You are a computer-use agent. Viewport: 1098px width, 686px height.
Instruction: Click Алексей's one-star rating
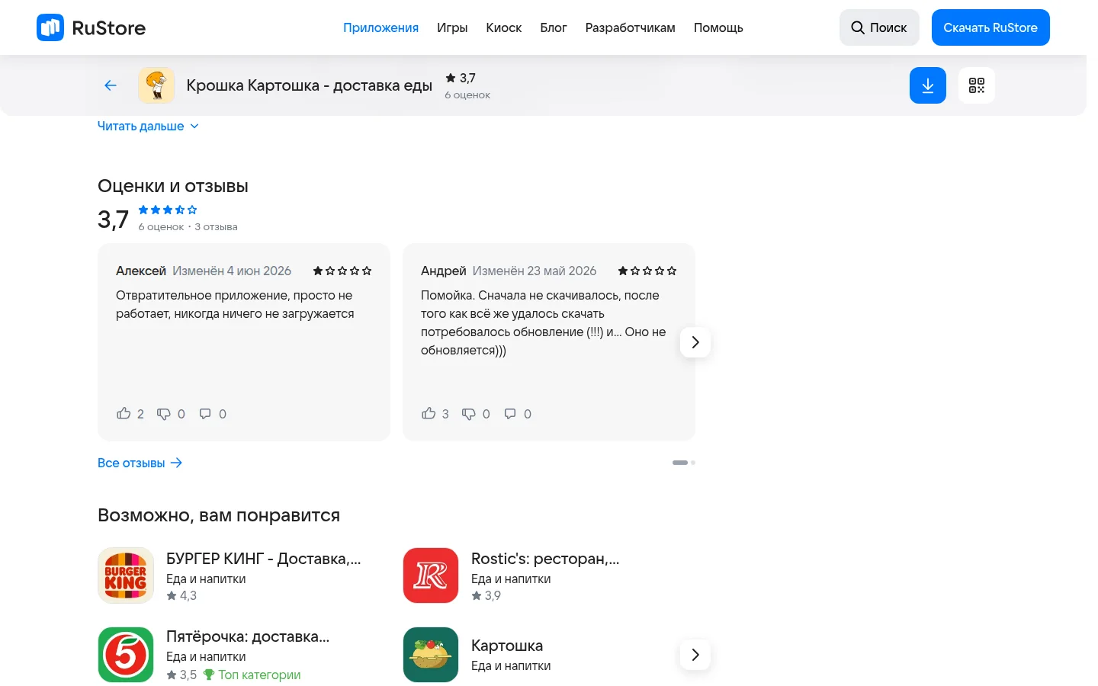tap(342, 271)
